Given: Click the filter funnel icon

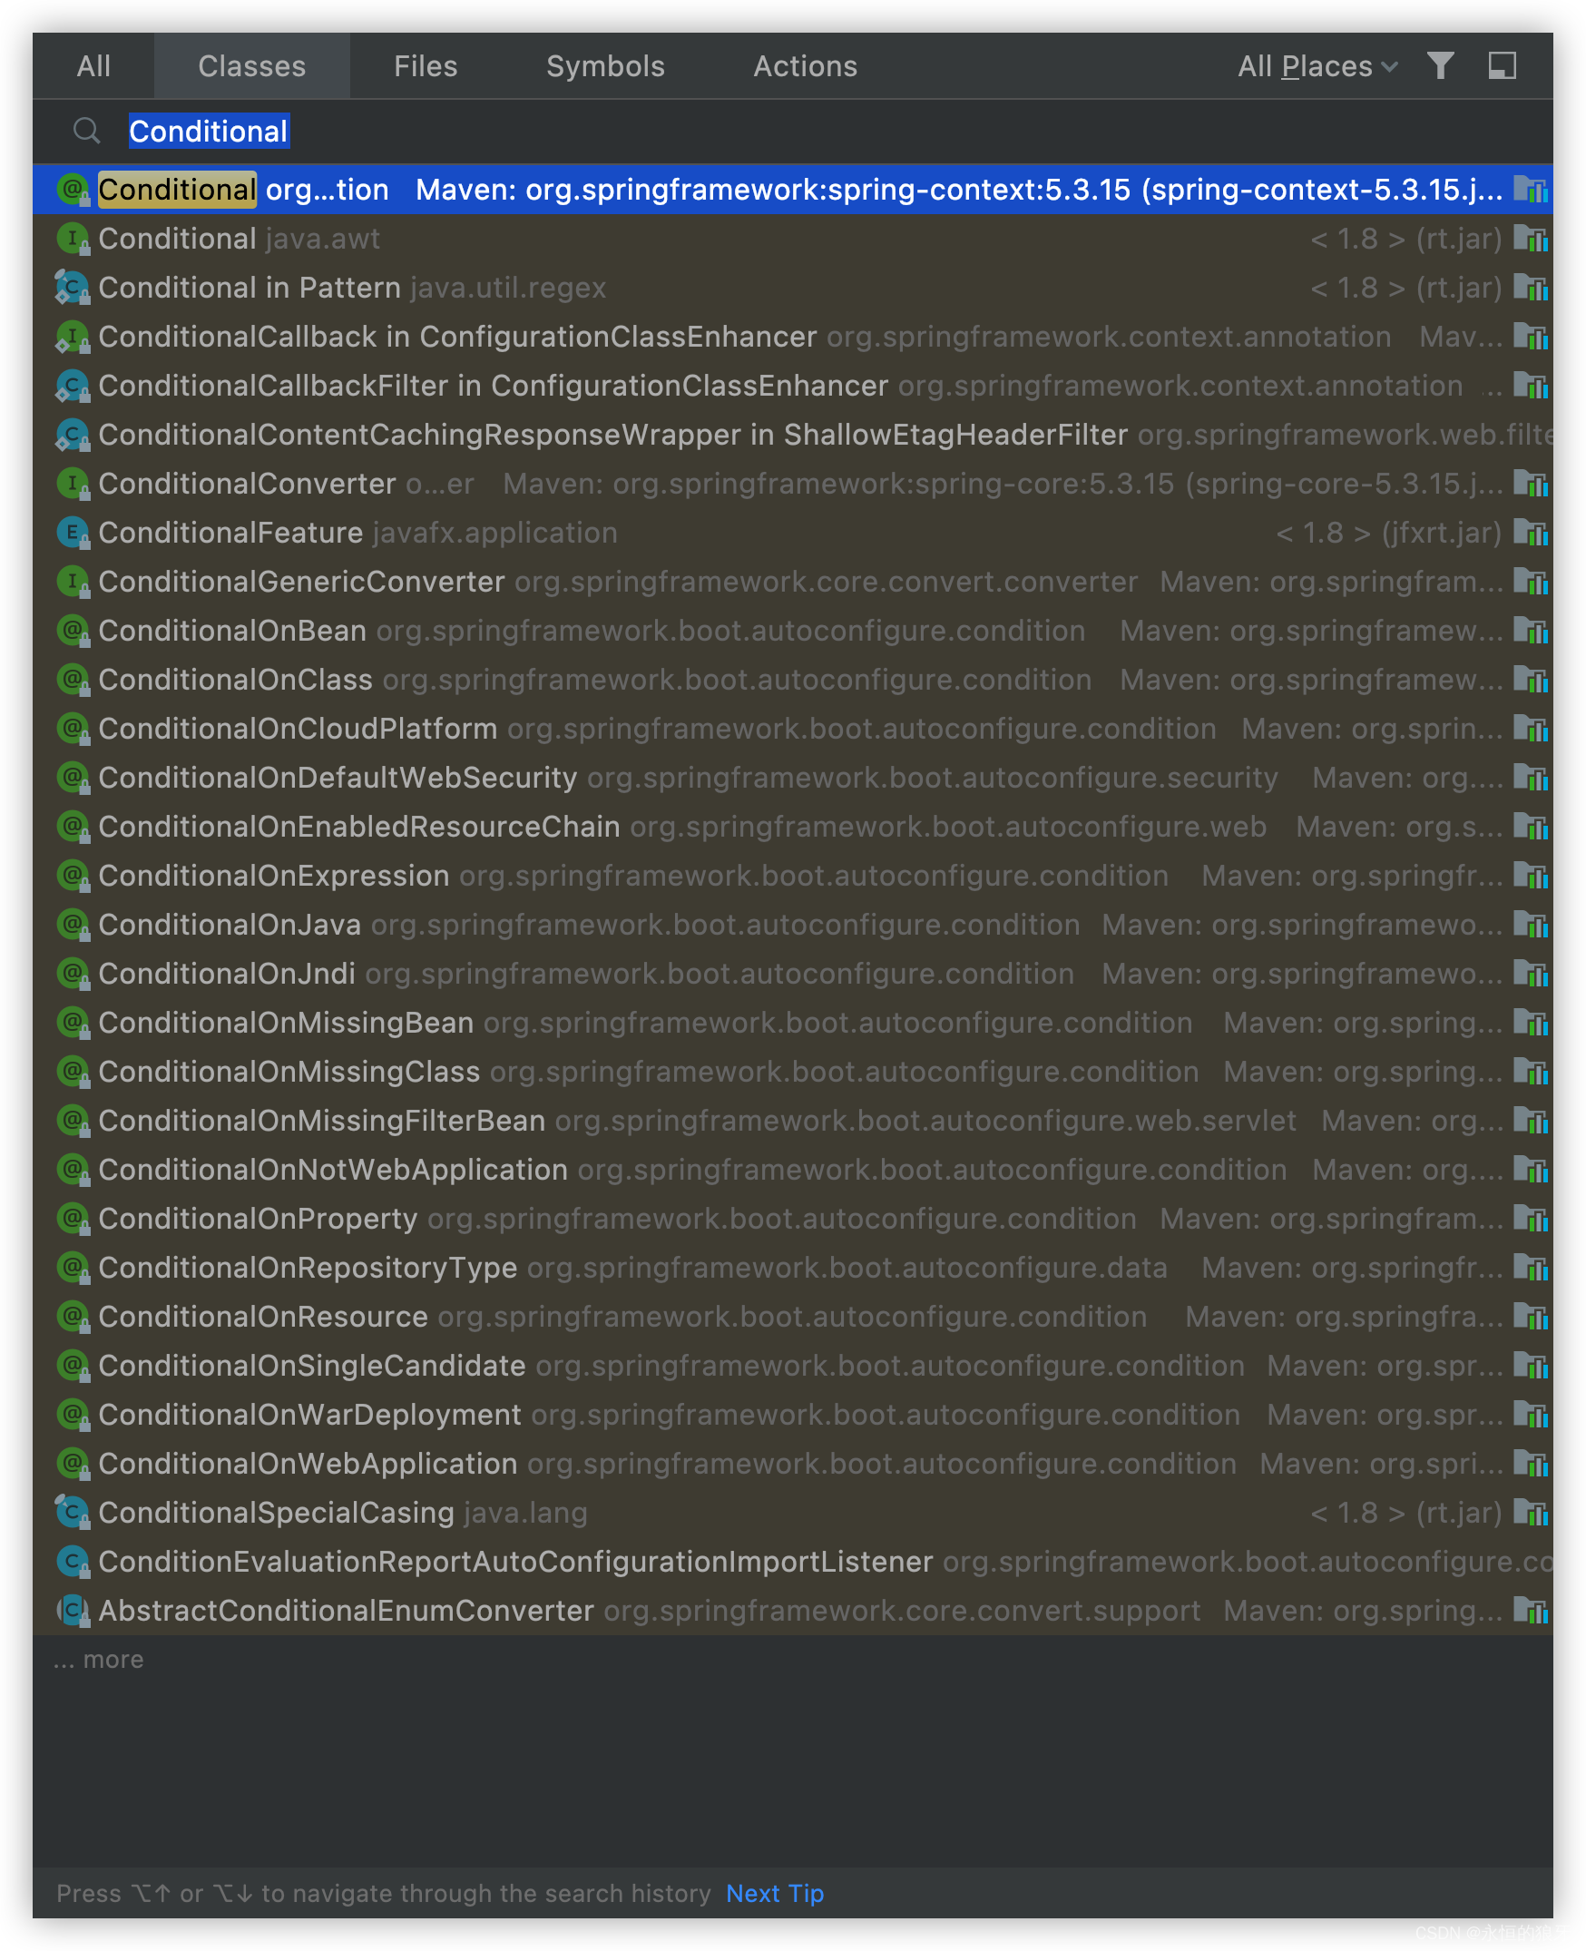Looking at the screenshot, I should coord(1440,66).
